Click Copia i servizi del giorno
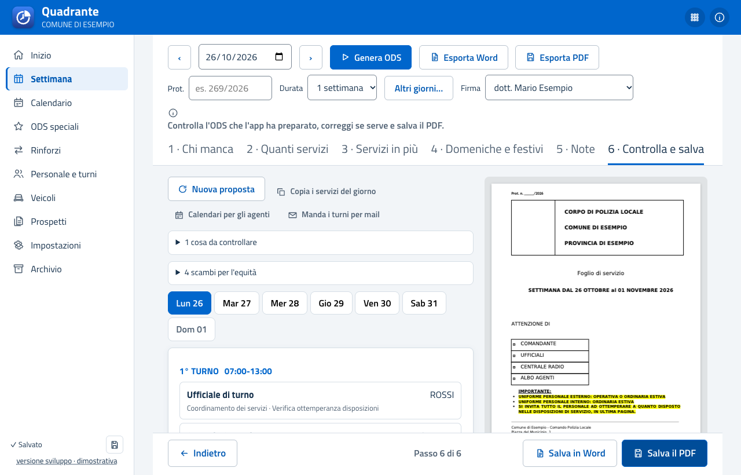 (x=327, y=191)
